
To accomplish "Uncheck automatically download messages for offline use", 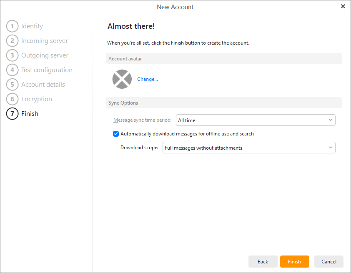I will pyautogui.click(x=116, y=134).
